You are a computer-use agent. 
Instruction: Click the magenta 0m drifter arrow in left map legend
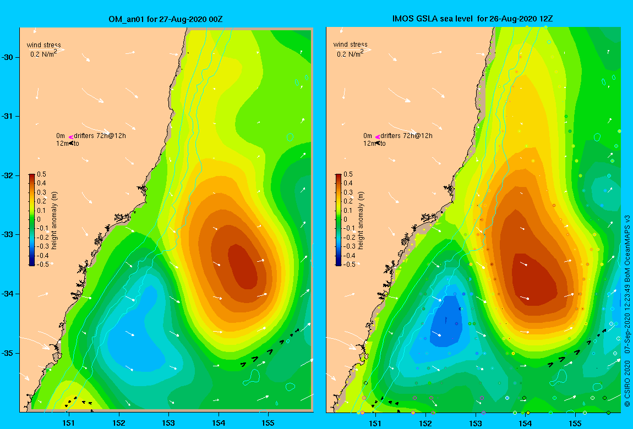click(x=70, y=137)
